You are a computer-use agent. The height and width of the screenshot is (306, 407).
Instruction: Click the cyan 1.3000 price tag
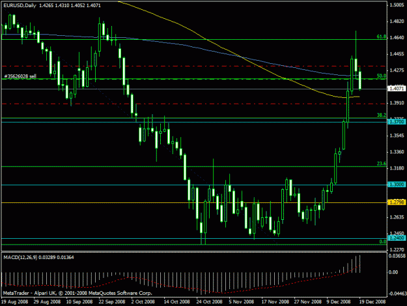pyautogui.click(x=397, y=185)
